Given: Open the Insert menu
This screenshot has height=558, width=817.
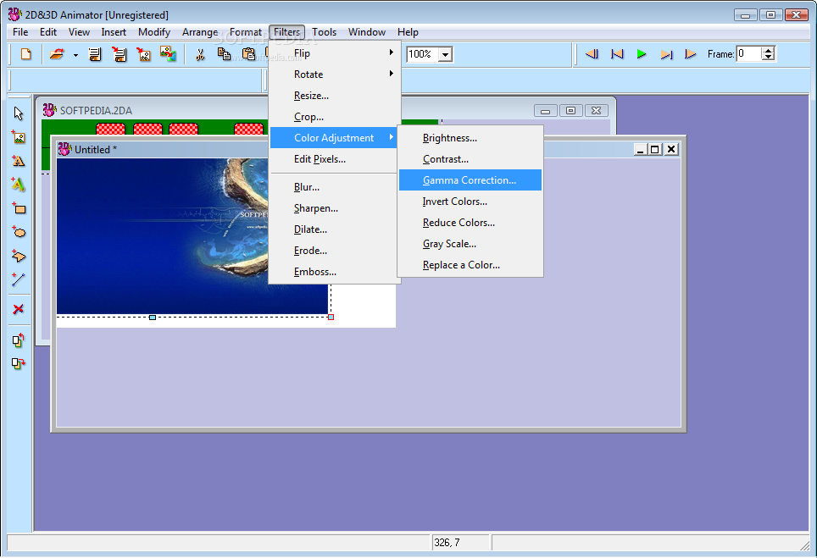Looking at the screenshot, I should 114,32.
